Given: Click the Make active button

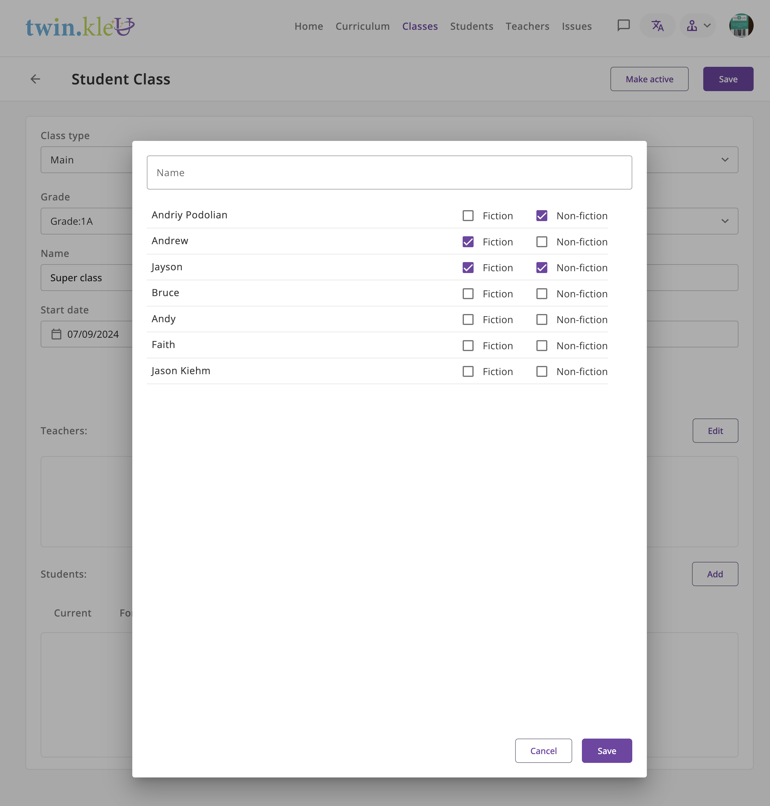Looking at the screenshot, I should (x=649, y=79).
